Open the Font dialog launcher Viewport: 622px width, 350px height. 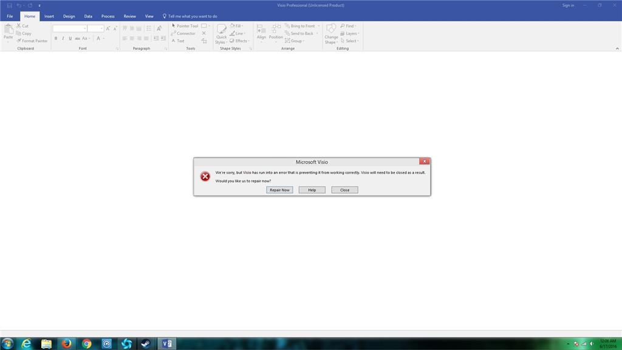pos(117,49)
